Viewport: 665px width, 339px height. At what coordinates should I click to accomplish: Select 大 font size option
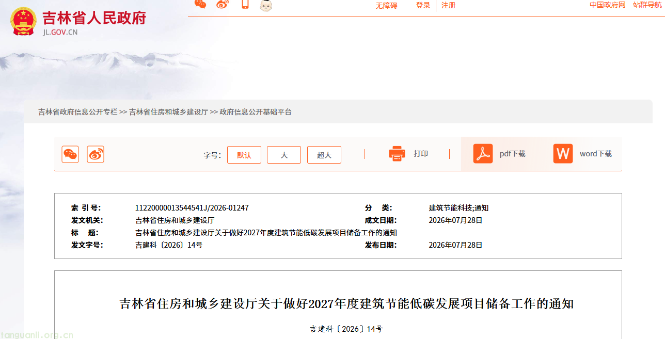[x=284, y=155]
